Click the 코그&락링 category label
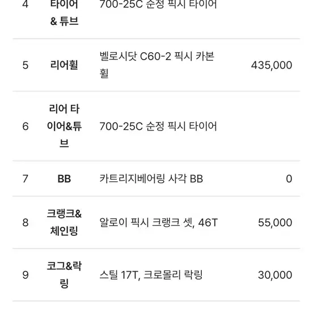Image resolution: width=313 pixels, height=313 pixels. (64, 274)
